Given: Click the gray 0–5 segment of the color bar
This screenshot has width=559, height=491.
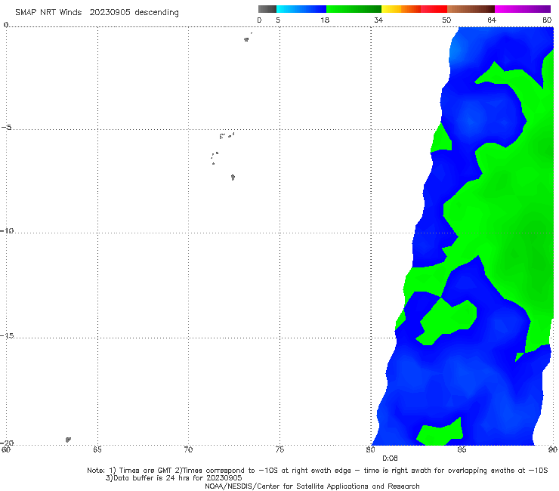Looking at the screenshot, I should tap(267, 9).
